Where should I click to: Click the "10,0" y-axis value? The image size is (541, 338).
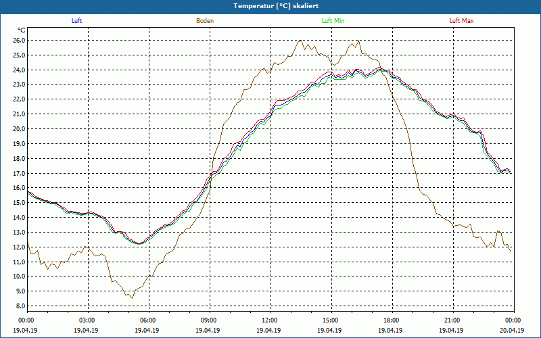pos(20,276)
